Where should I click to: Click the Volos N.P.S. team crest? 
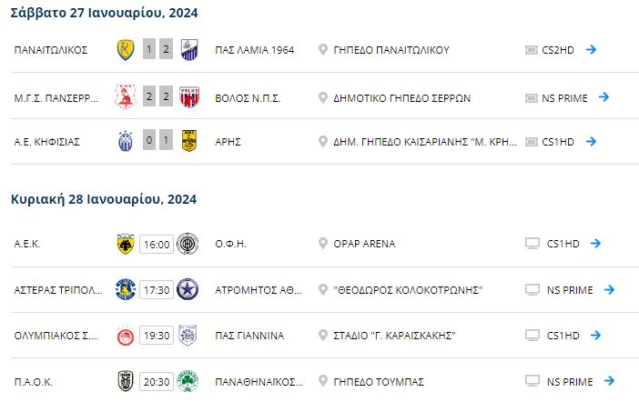coord(189,97)
